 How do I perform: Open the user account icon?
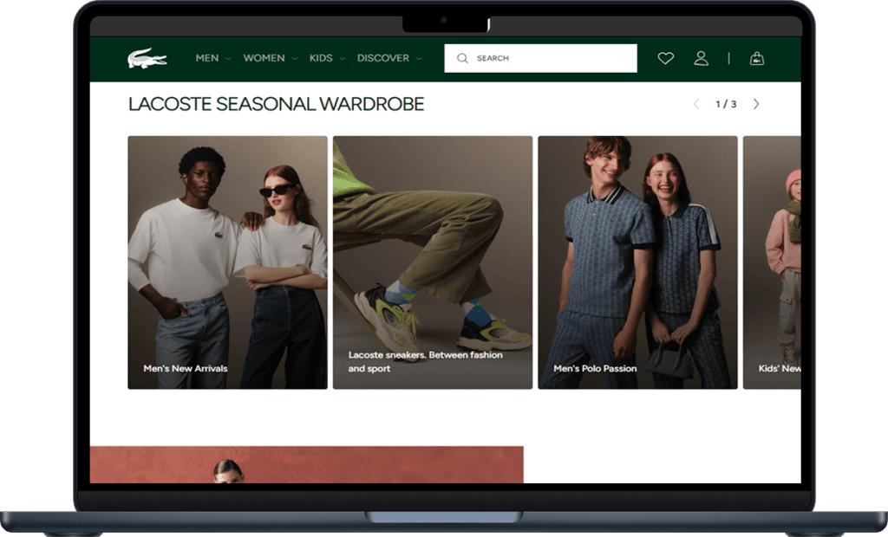(x=701, y=58)
